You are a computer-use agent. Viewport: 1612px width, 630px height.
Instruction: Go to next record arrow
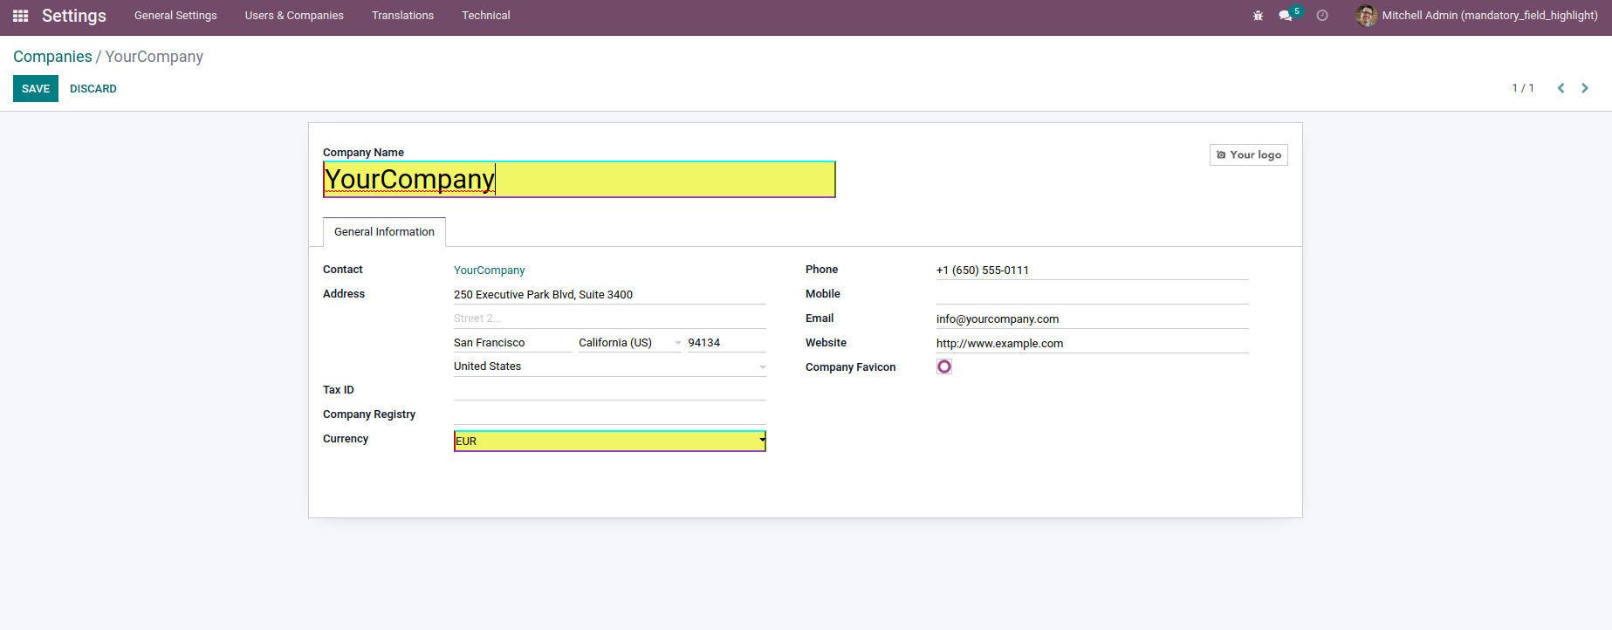pyautogui.click(x=1585, y=88)
